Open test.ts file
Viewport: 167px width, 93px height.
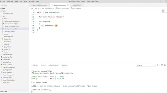[x=6, y=52]
